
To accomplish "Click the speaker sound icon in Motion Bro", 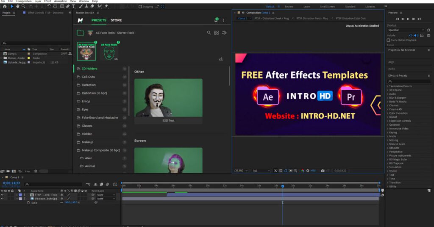I will [x=224, y=33].
